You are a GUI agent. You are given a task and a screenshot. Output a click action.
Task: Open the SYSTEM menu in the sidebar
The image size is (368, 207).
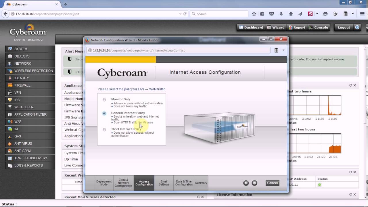tap(30, 49)
